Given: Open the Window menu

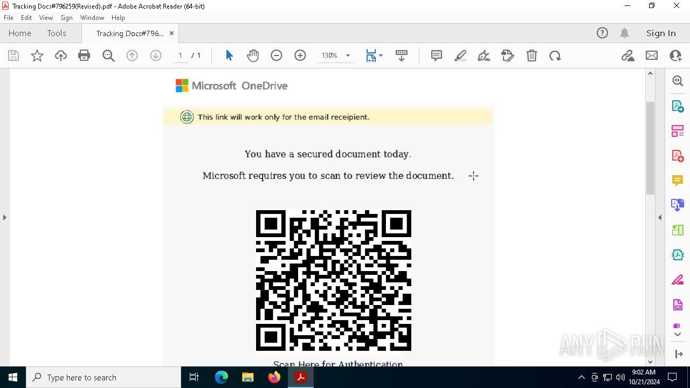Looking at the screenshot, I should (x=92, y=18).
